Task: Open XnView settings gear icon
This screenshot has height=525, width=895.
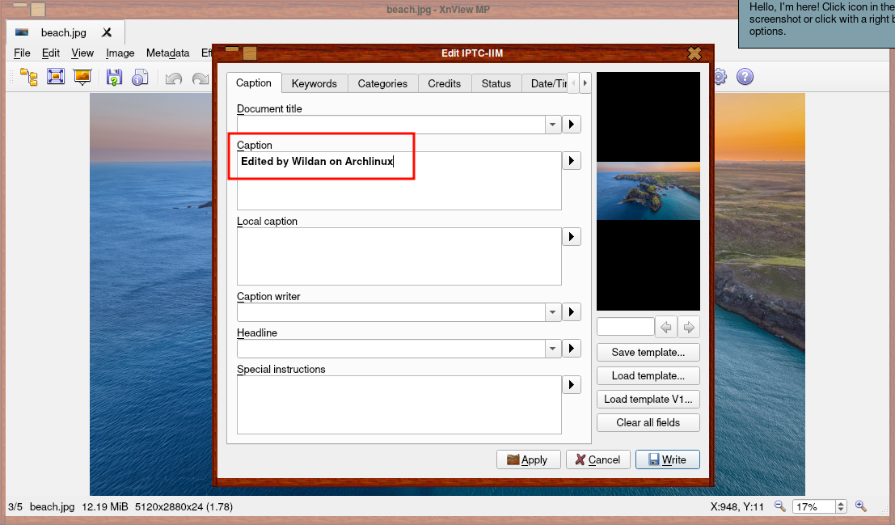Action: (x=719, y=77)
